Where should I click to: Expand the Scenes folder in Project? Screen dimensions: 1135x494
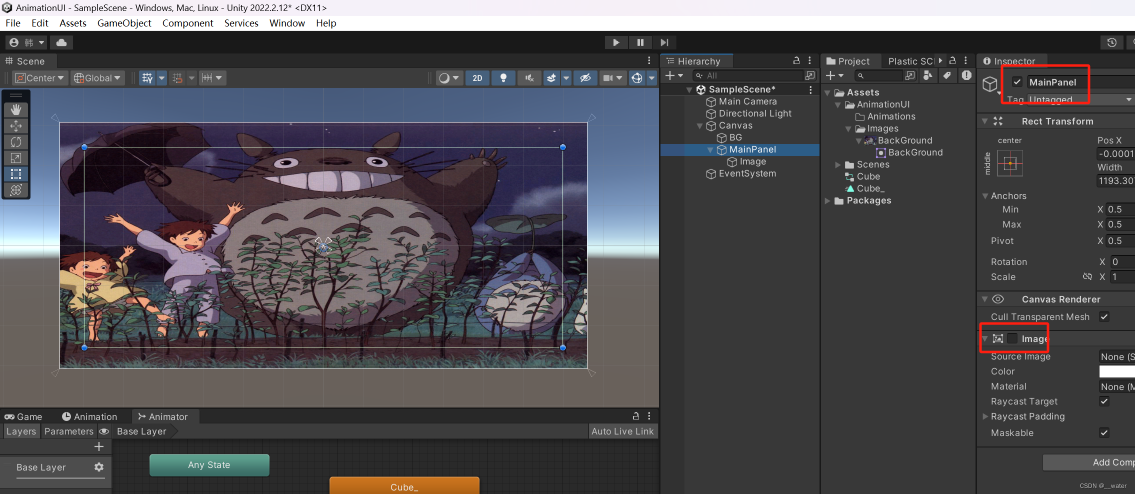(x=838, y=164)
